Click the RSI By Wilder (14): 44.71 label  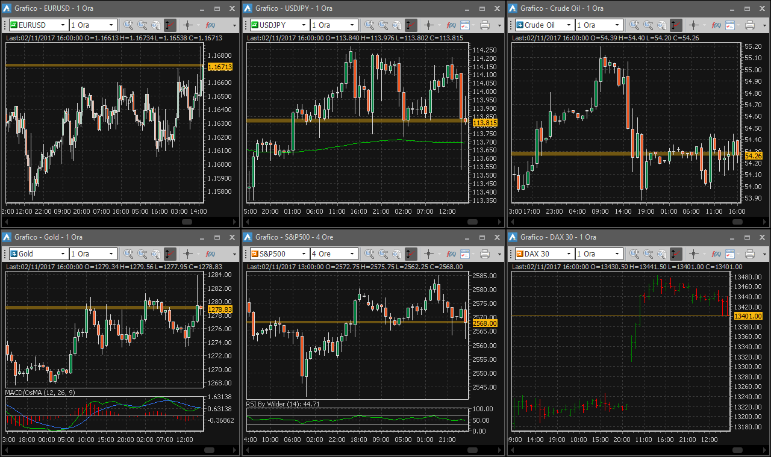(x=282, y=404)
